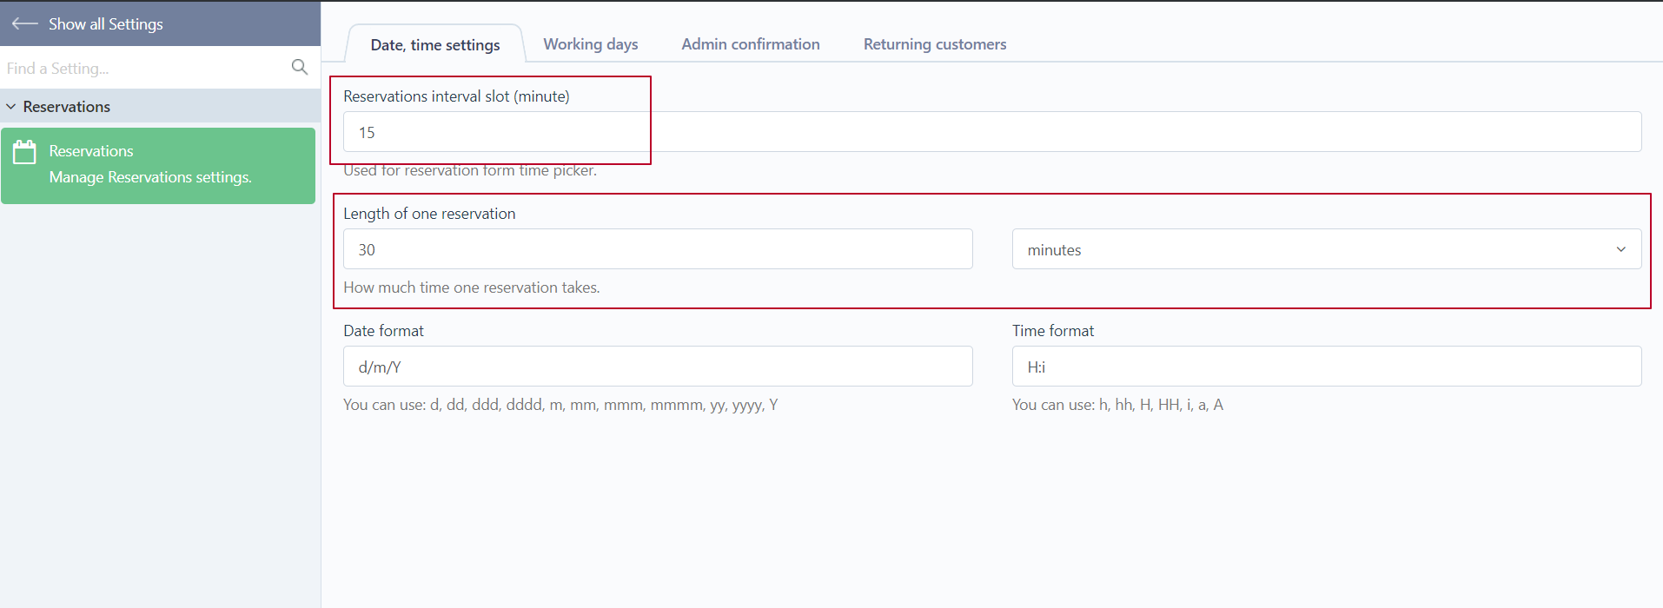The image size is (1663, 608).
Task: Click the Length of one reservation label
Action: click(x=429, y=214)
